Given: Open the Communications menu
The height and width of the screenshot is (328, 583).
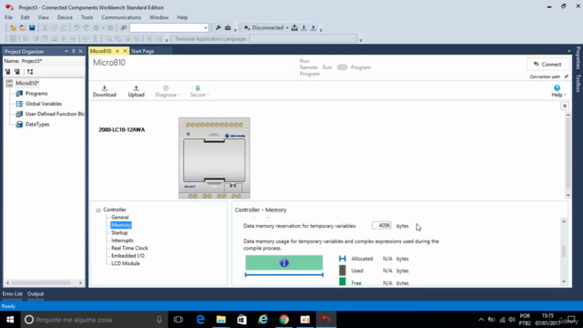Looking at the screenshot, I should coord(121,17).
